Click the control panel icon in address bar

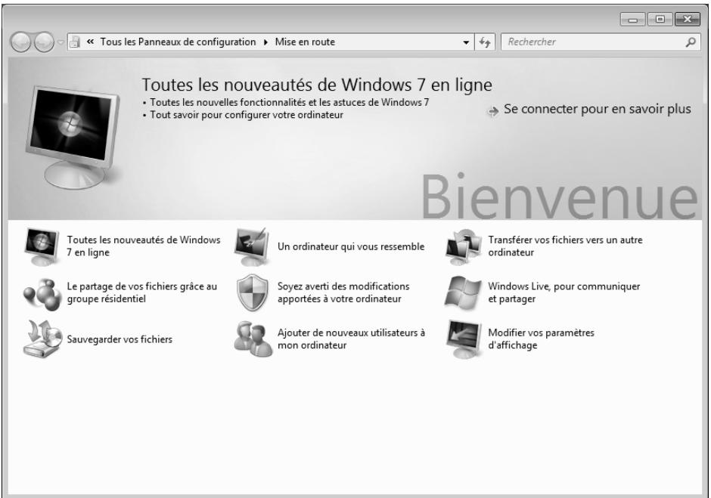(76, 42)
